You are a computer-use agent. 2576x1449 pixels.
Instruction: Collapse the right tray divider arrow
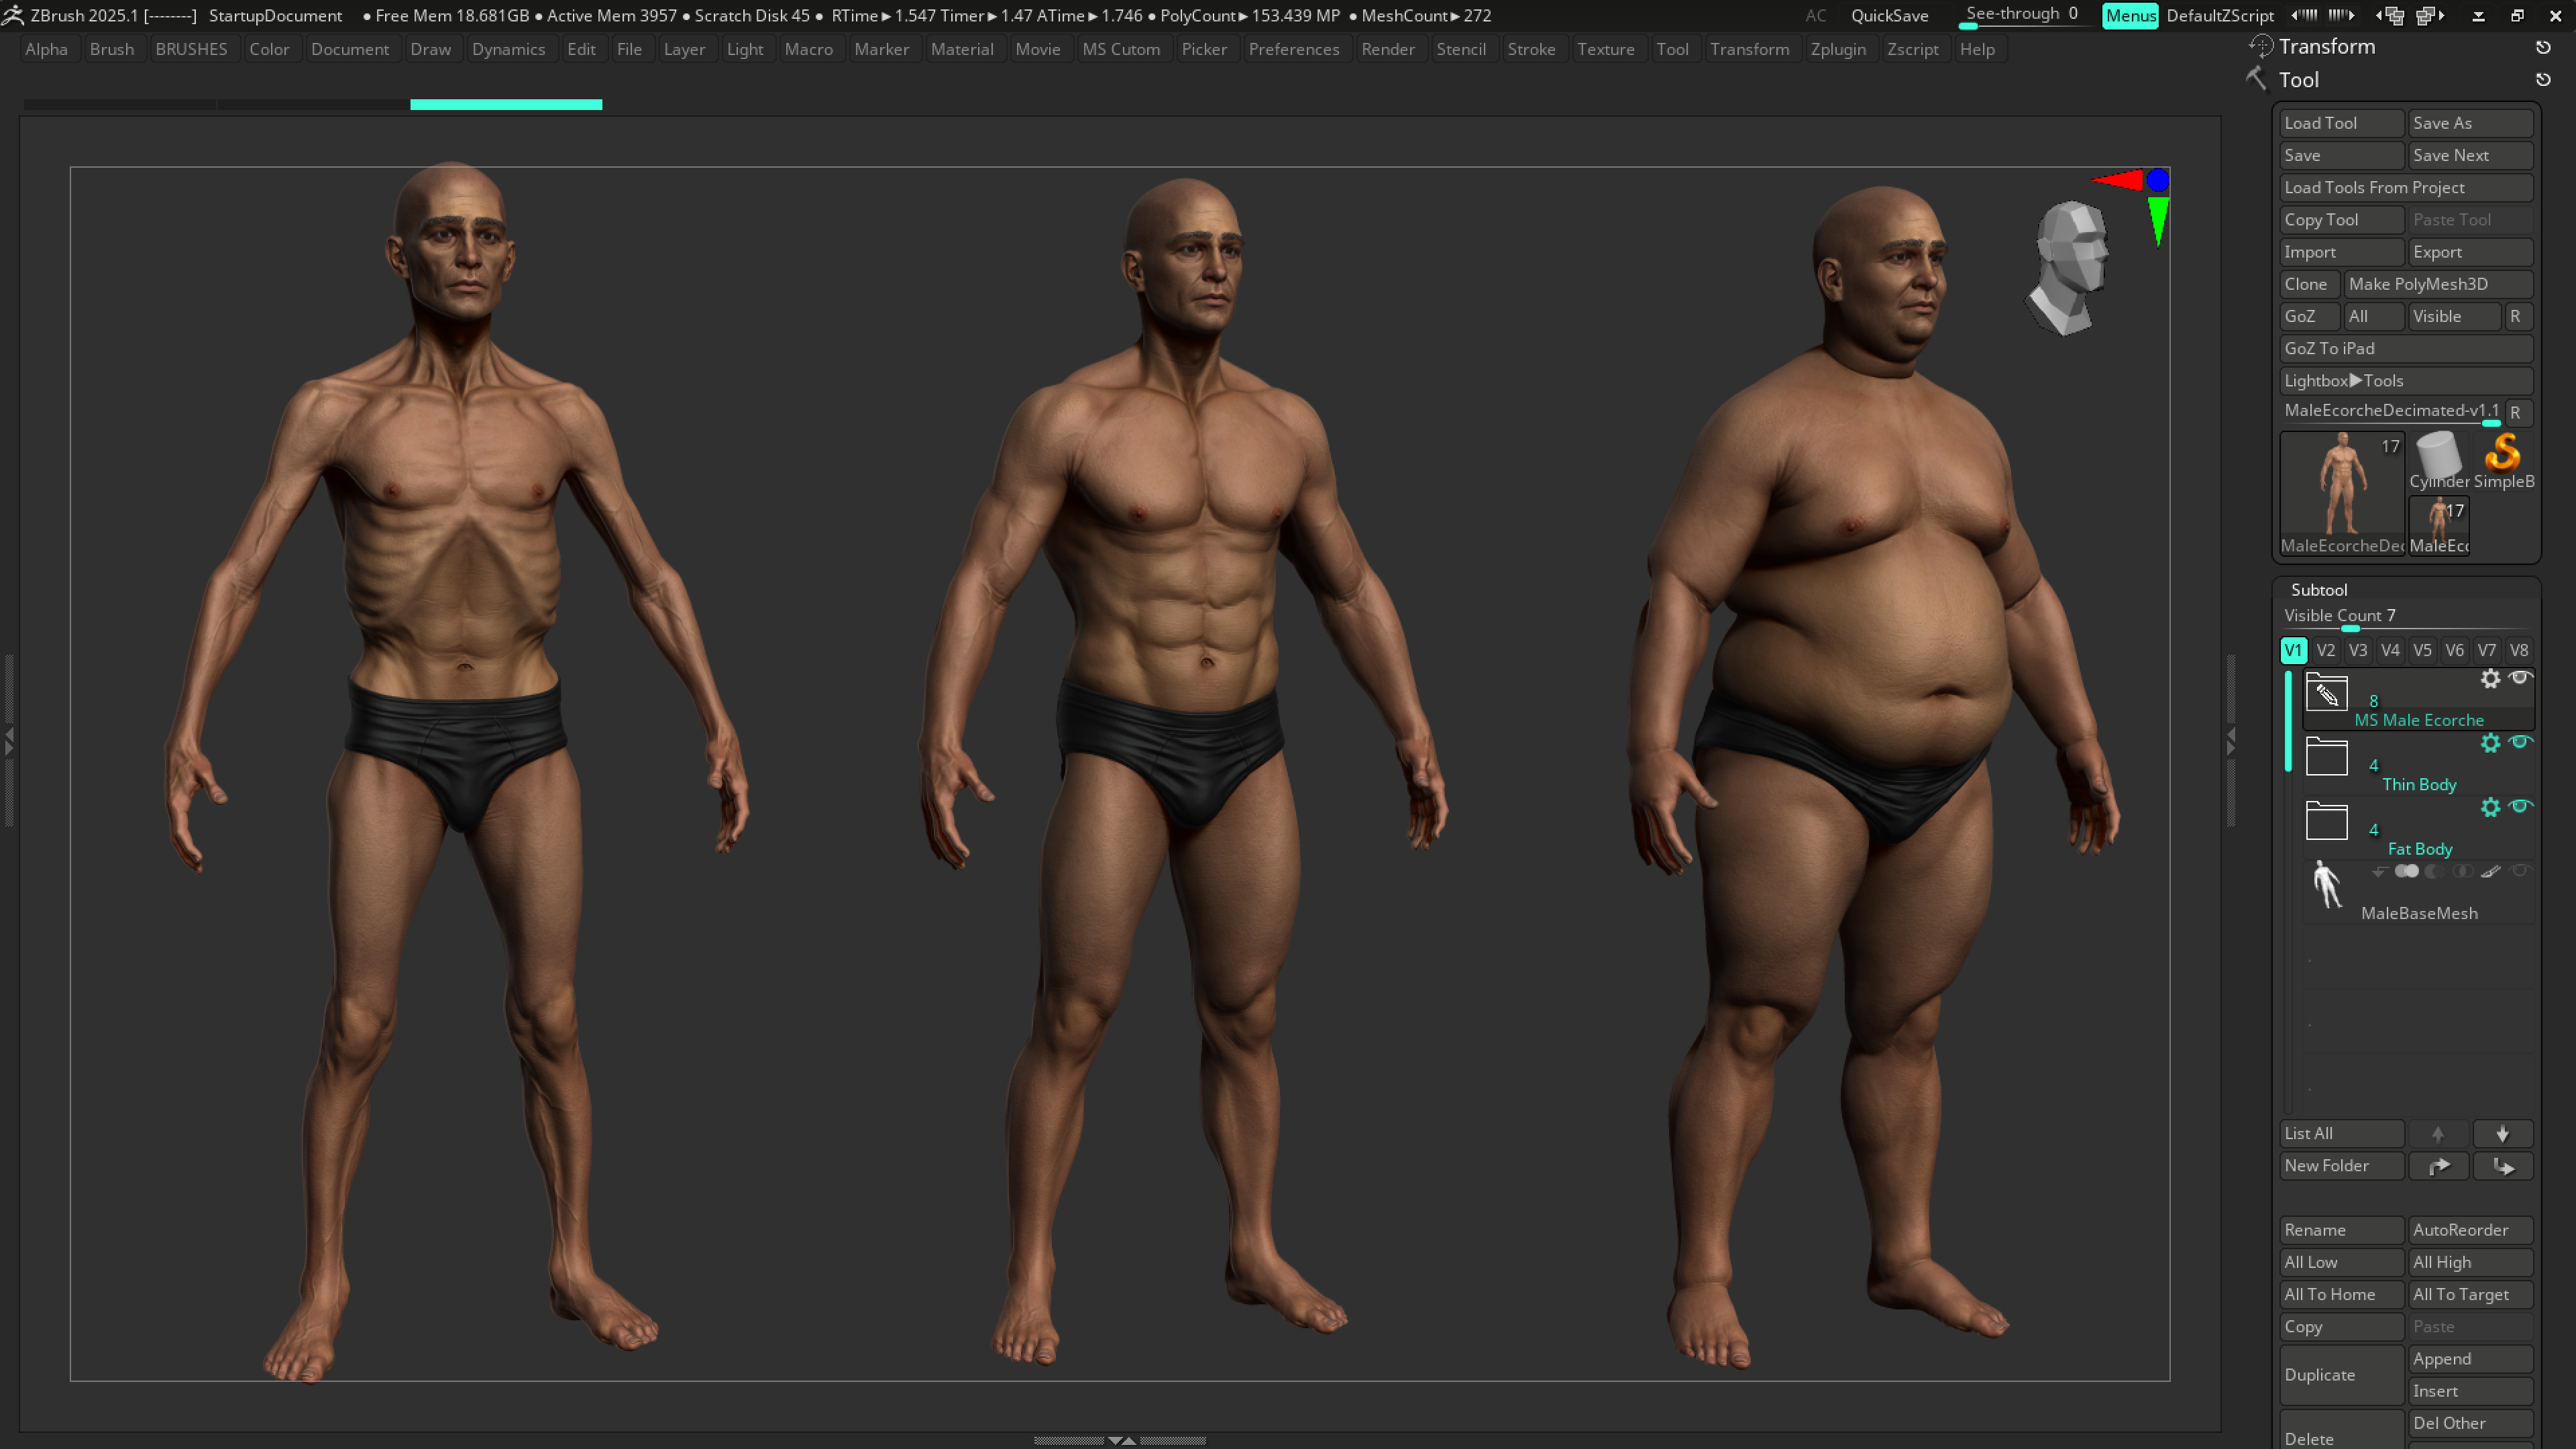pyautogui.click(x=2230, y=741)
